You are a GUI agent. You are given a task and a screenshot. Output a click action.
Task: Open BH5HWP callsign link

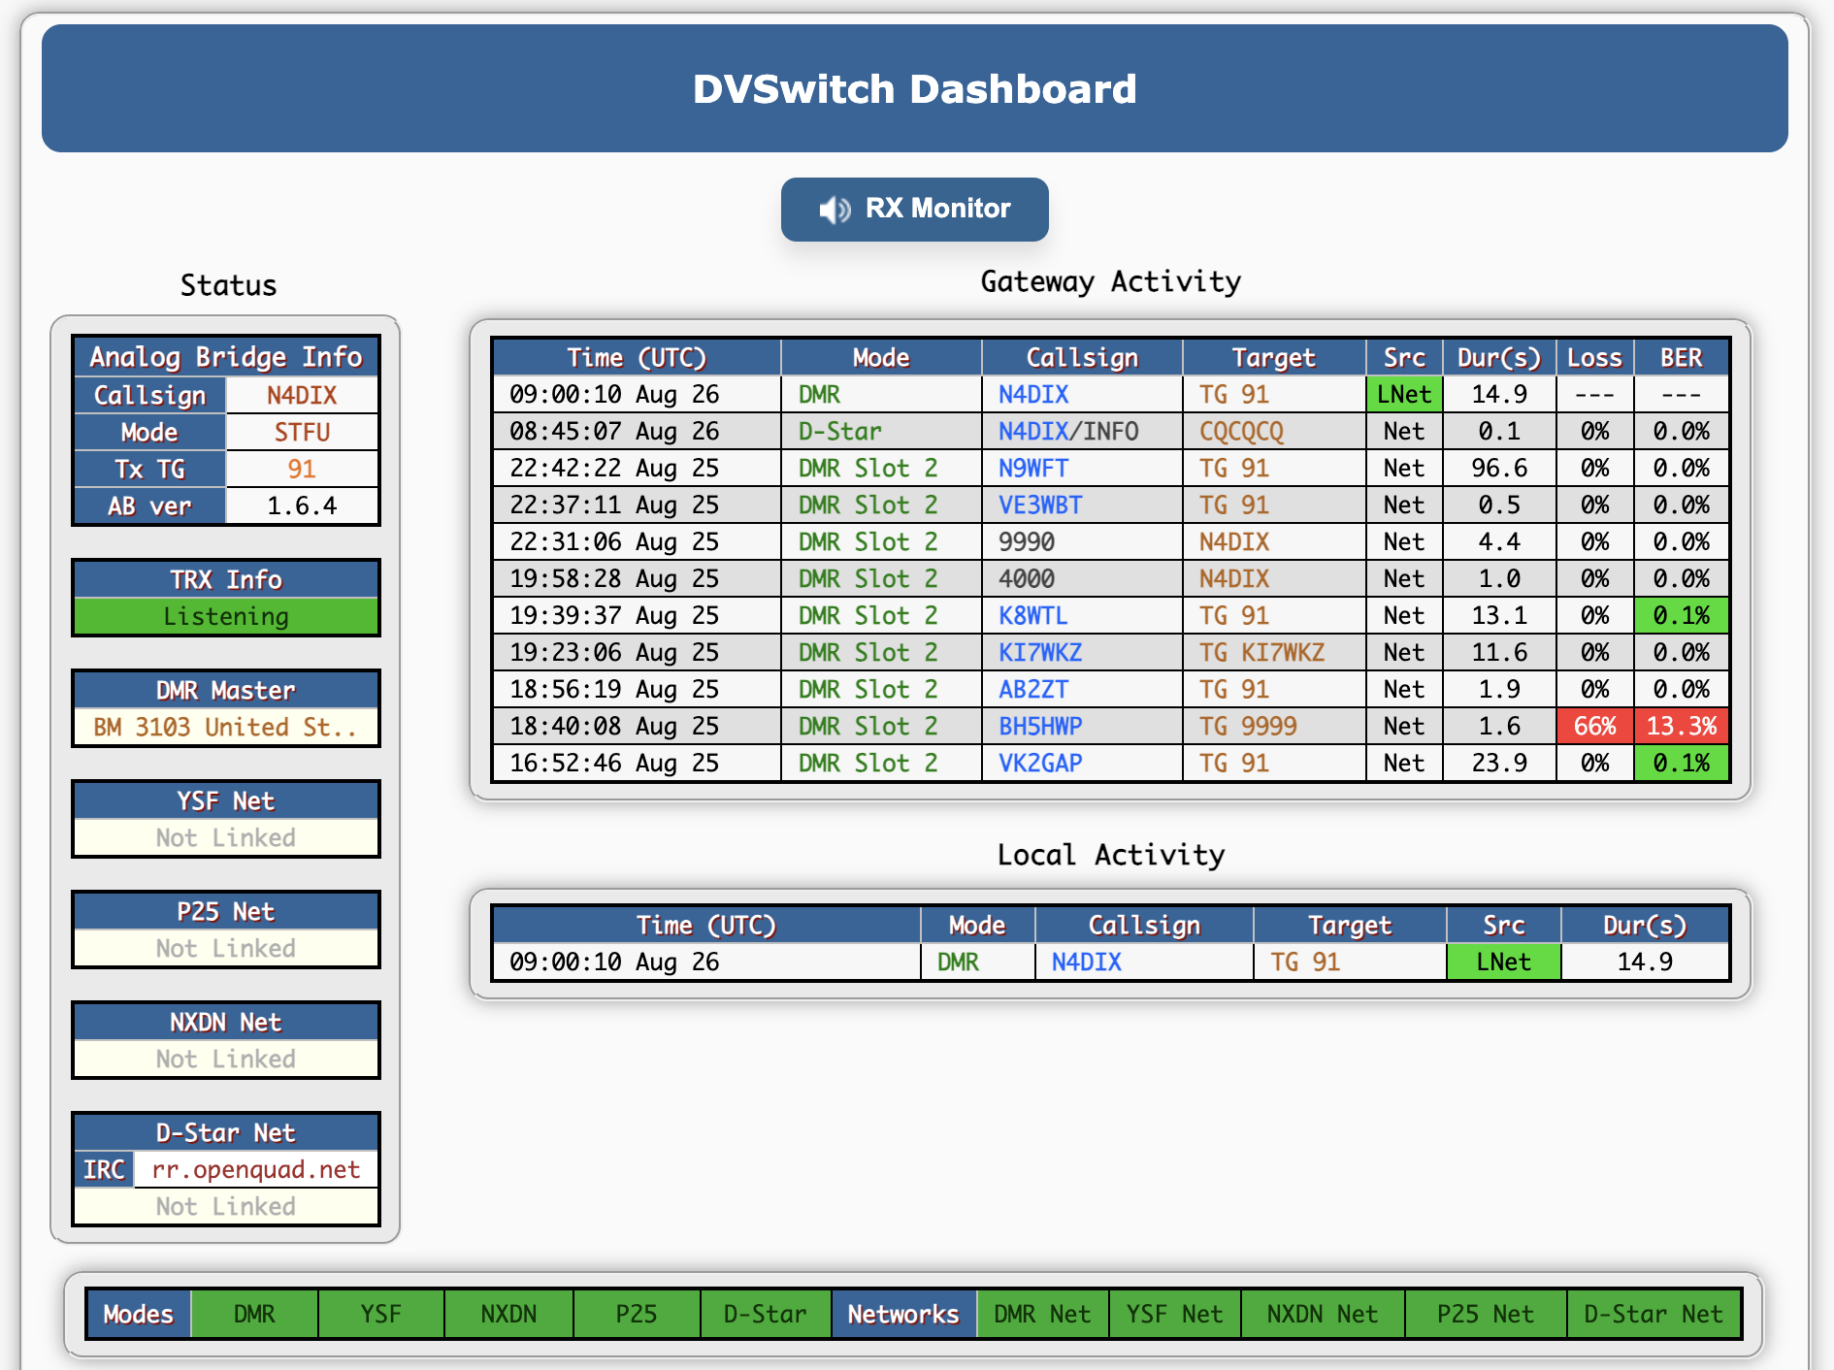click(x=1040, y=727)
